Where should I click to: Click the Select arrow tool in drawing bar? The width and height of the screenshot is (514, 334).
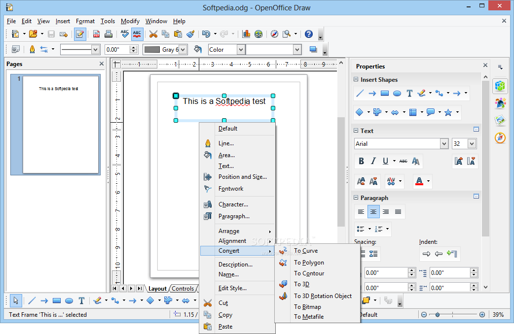[x=16, y=301]
